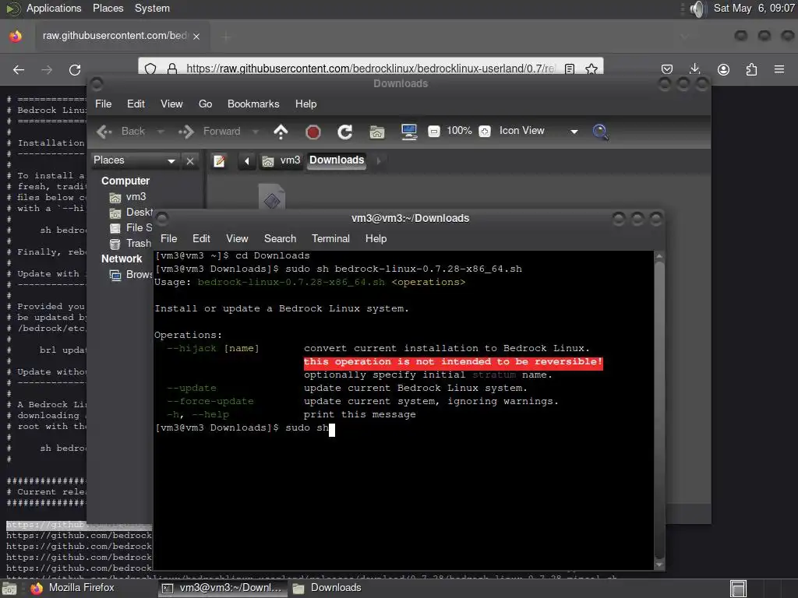The height and width of the screenshot is (598, 798).
Task: Open Forward history dropdown arrow
Action: point(256,132)
